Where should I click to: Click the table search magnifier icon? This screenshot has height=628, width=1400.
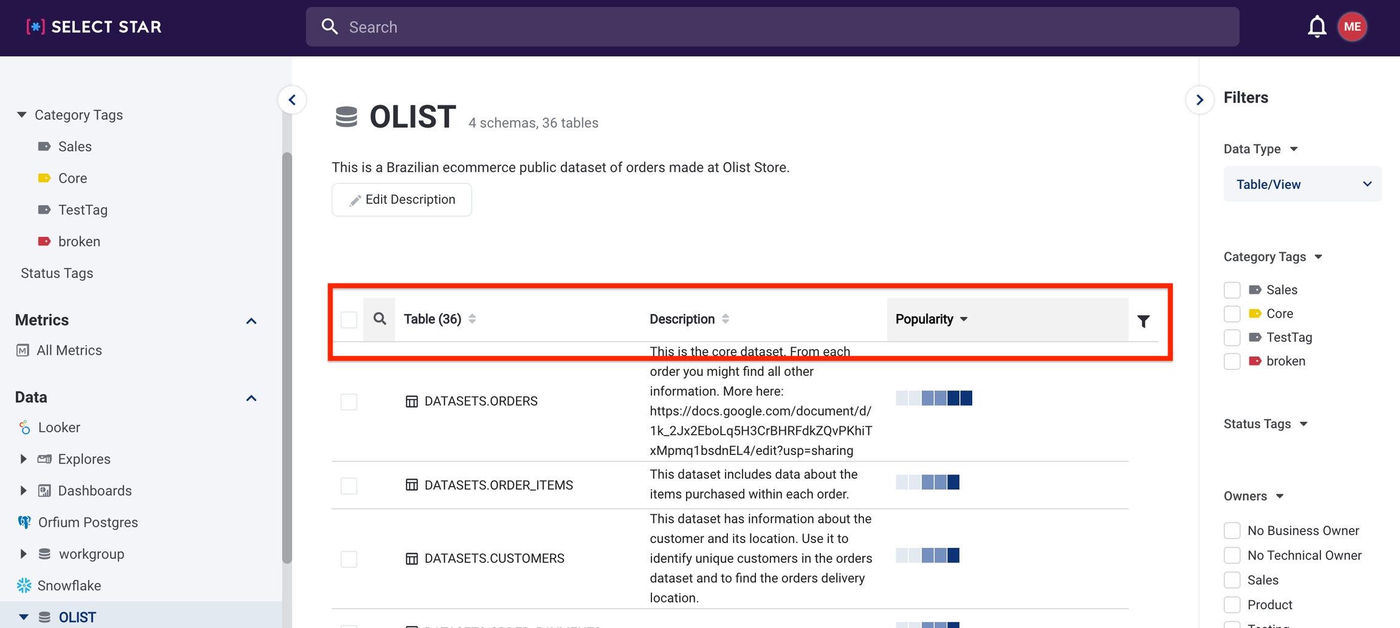[380, 319]
